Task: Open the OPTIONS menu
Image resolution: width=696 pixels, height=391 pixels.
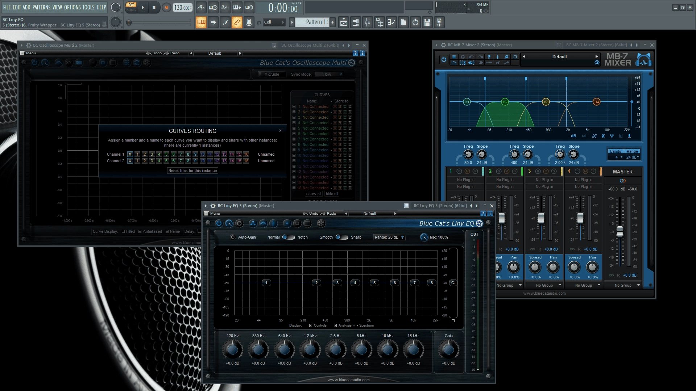Action: [72, 7]
